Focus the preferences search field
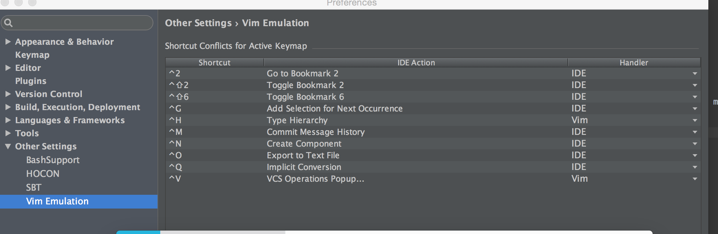Screen dimensions: 718x234 (x=81, y=23)
